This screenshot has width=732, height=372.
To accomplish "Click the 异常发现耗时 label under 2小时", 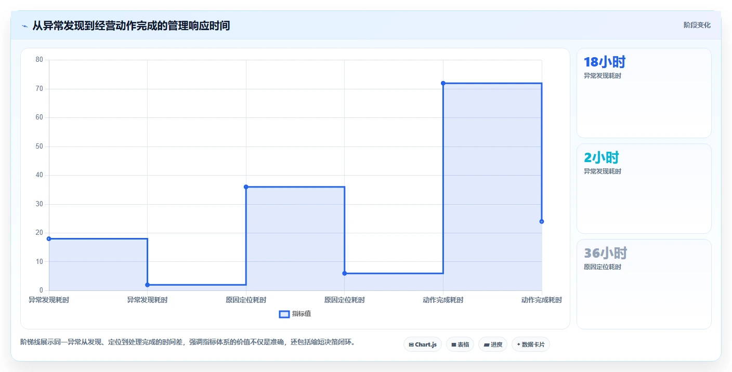I will click(603, 171).
